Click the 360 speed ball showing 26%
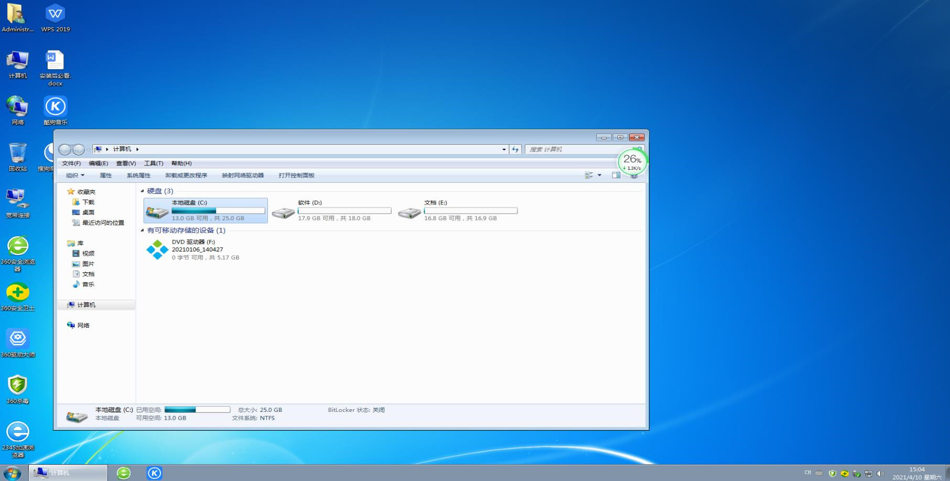950x481 pixels. [x=632, y=161]
